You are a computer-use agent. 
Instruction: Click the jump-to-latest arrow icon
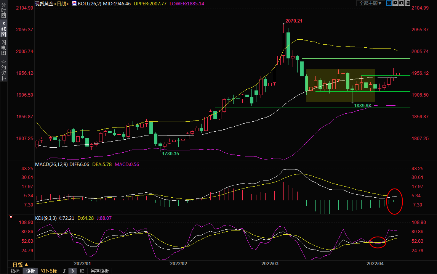[x=407, y=3]
